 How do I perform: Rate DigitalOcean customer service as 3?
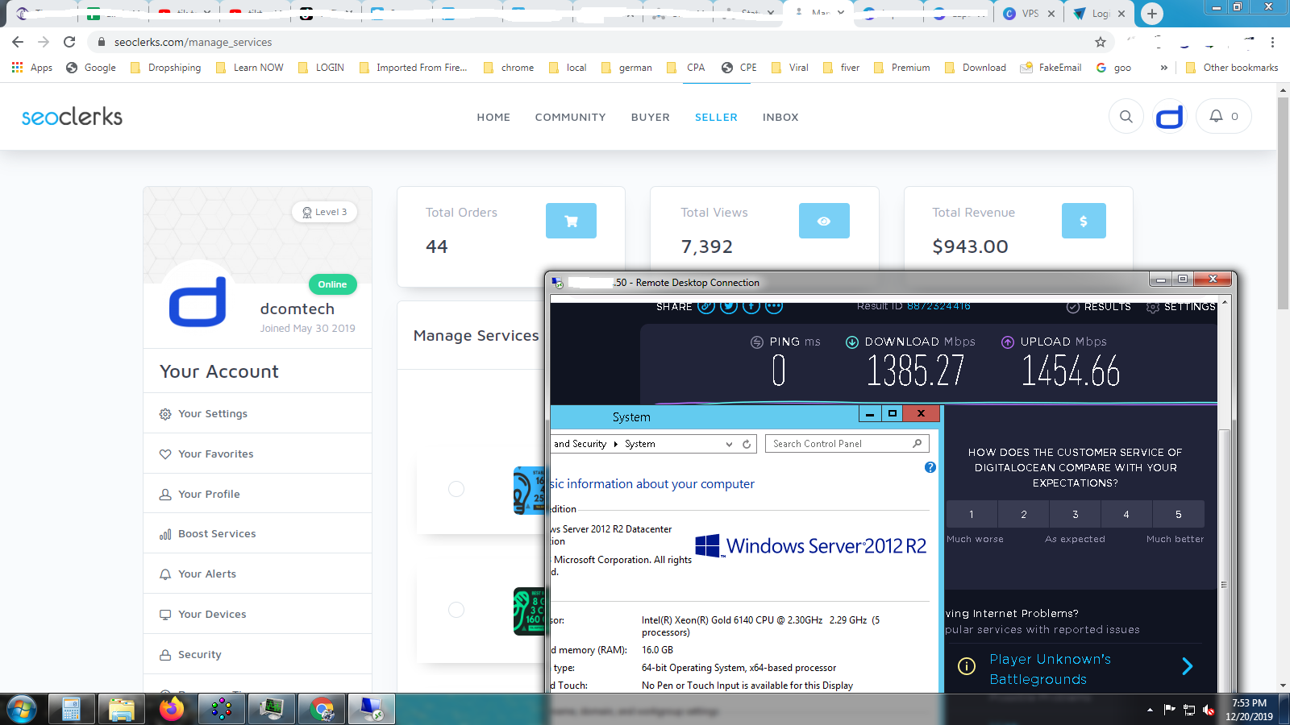[1075, 514]
